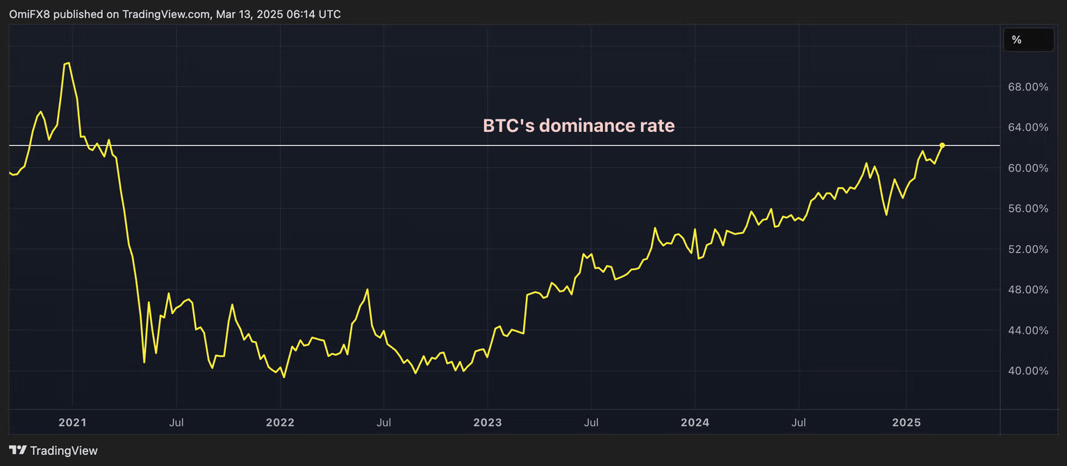Click the 2024 label on the time axis
The width and height of the screenshot is (1067, 466).
pos(695,422)
